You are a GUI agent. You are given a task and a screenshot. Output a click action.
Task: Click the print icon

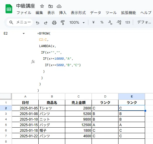(54, 23)
